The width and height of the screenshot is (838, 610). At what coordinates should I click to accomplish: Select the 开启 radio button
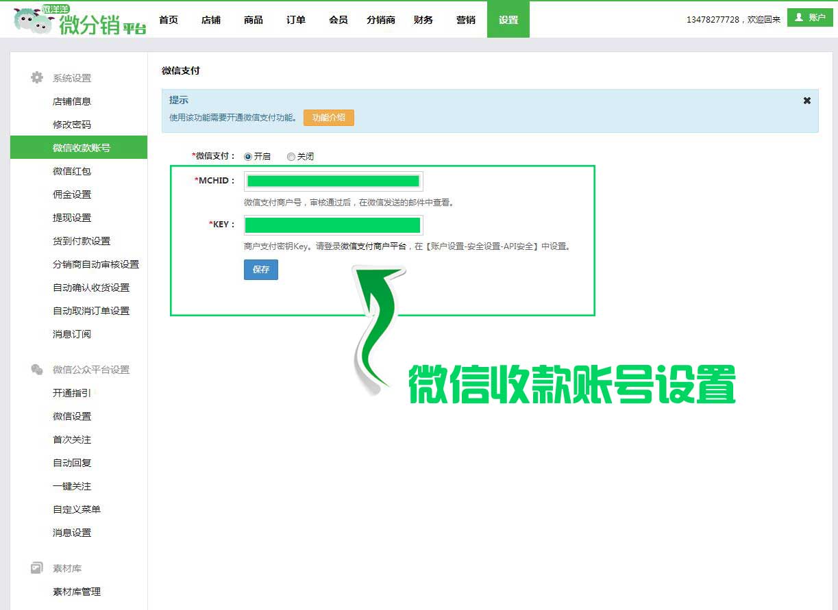coord(248,157)
